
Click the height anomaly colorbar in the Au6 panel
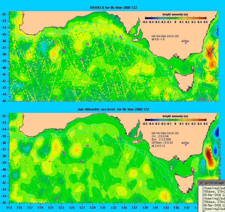click(x=176, y=120)
